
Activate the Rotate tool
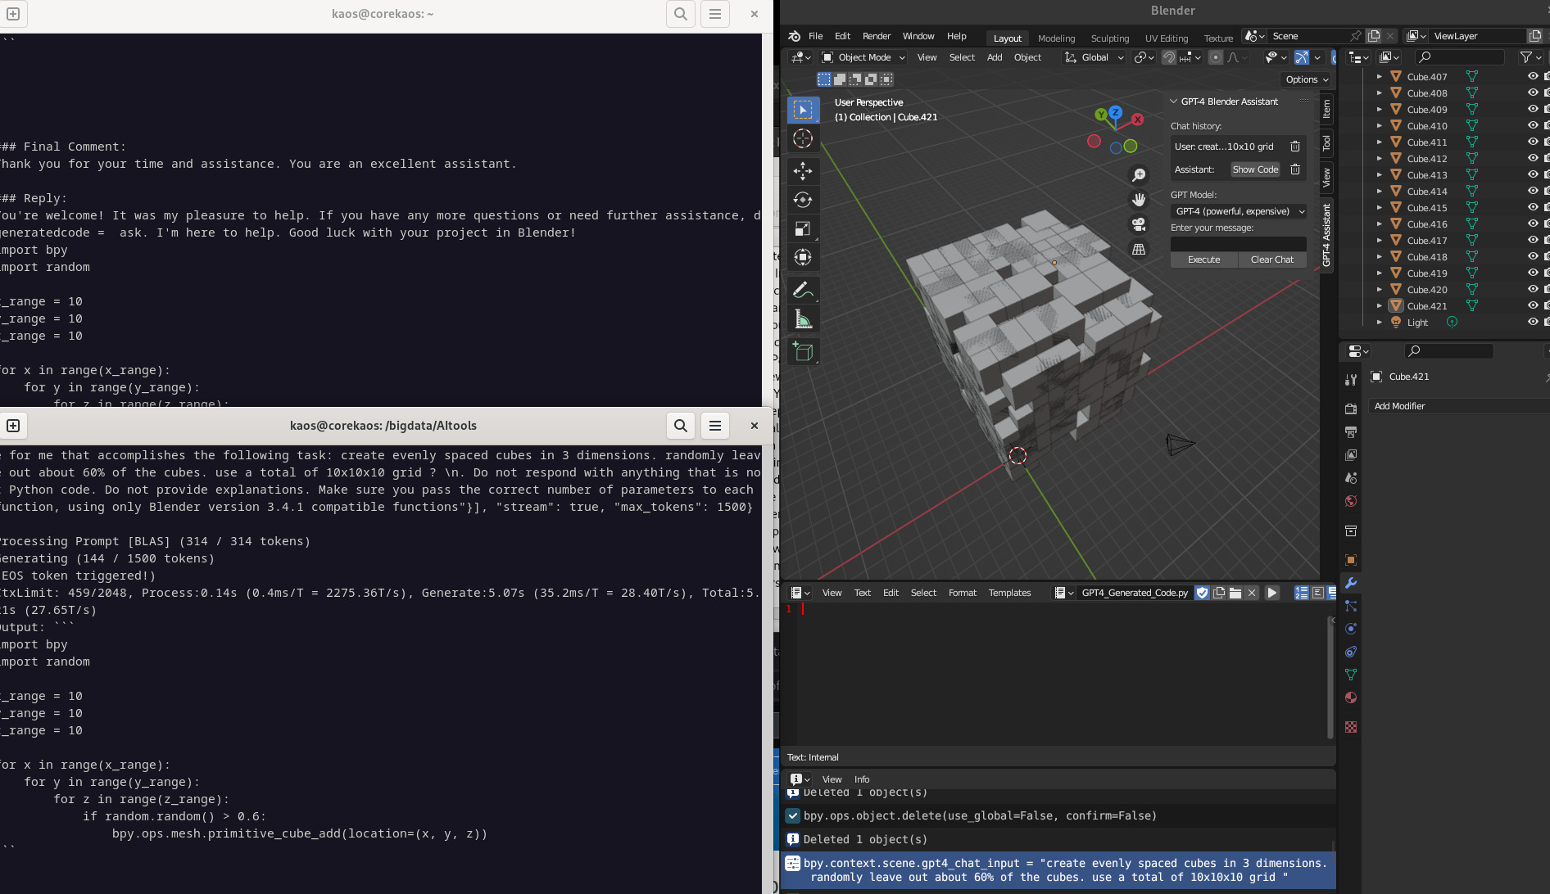tap(803, 200)
